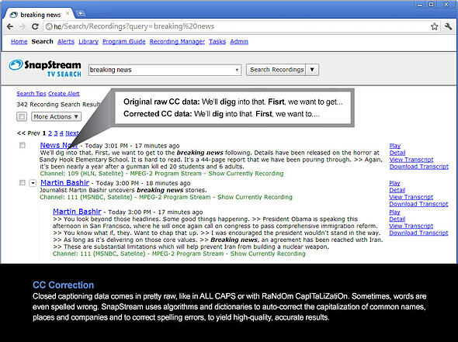Click the Create Alert link
This screenshot has height=342, width=458.
(64, 94)
